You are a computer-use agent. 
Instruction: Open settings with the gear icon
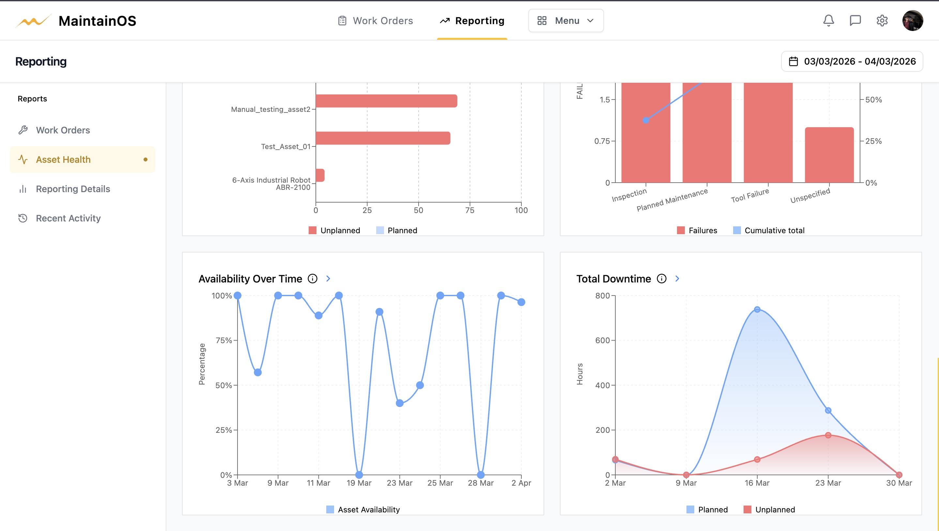[x=882, y=21]
